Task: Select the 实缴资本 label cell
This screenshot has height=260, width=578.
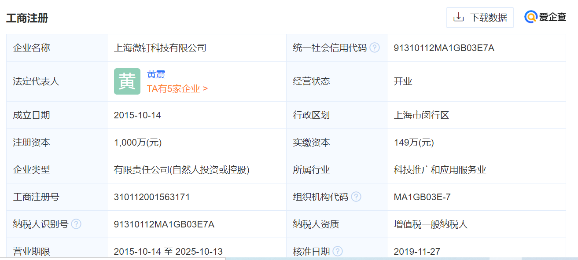Action: coord(337,143)
